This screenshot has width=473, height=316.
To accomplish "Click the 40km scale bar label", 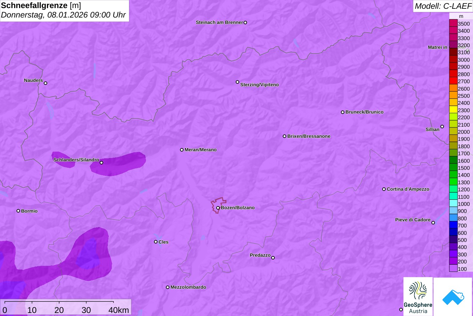I will click(x=119, y=310).
